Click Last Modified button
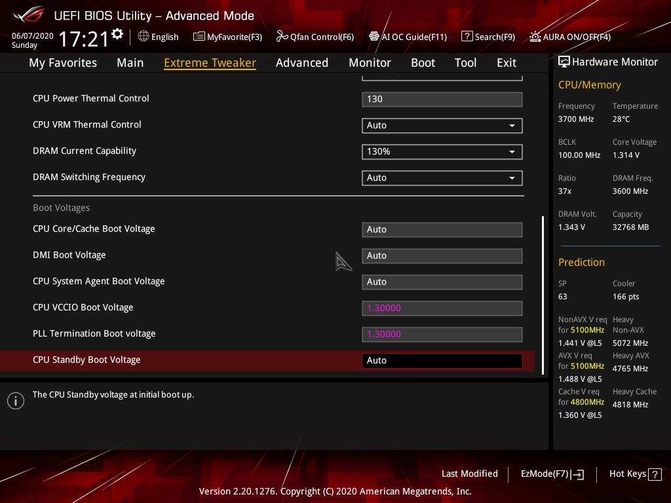This screenshot has width=671, height=503. pyautogui.click(x=469, y=474)
